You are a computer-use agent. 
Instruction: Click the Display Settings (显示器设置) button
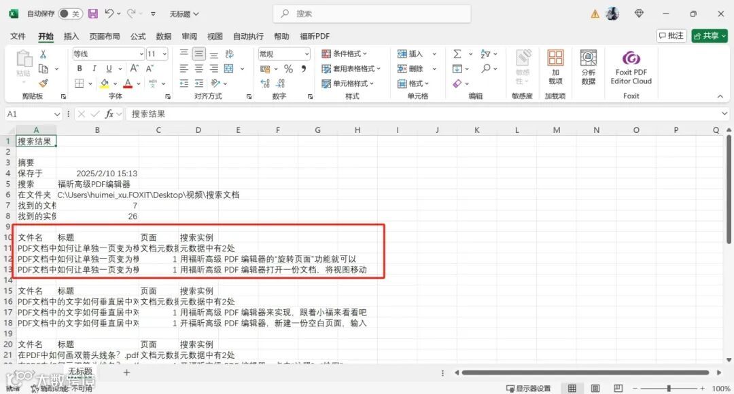(529, 389)
